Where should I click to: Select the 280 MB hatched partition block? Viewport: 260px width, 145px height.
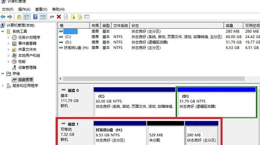[x=202, y=133]
